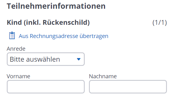The width and height of the screenshot is (172, 105).
Task: Click the clipboard icon beside Rechnungsadresse link
Action: pyautogui.click(x=12, y=35)
